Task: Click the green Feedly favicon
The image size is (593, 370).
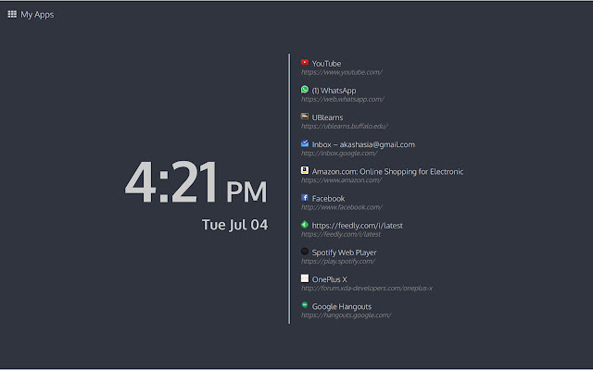Action: coord(305,225)
